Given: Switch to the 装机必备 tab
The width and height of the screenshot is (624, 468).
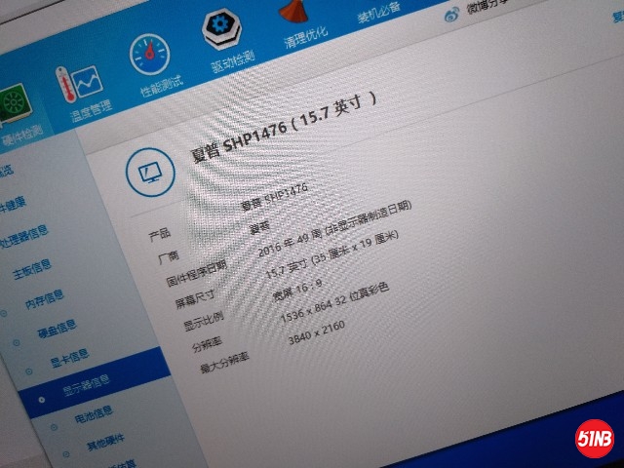Looking at the screenshot, I should pyautogui.click(x=378, y=13).
